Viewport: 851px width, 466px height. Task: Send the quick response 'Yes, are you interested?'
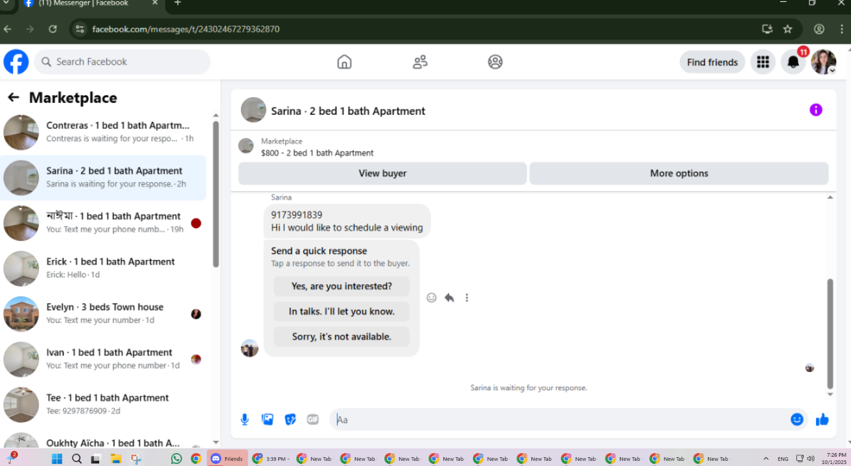342,286
